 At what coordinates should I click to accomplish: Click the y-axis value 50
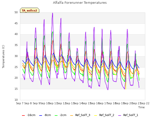[x=16, y=12]
